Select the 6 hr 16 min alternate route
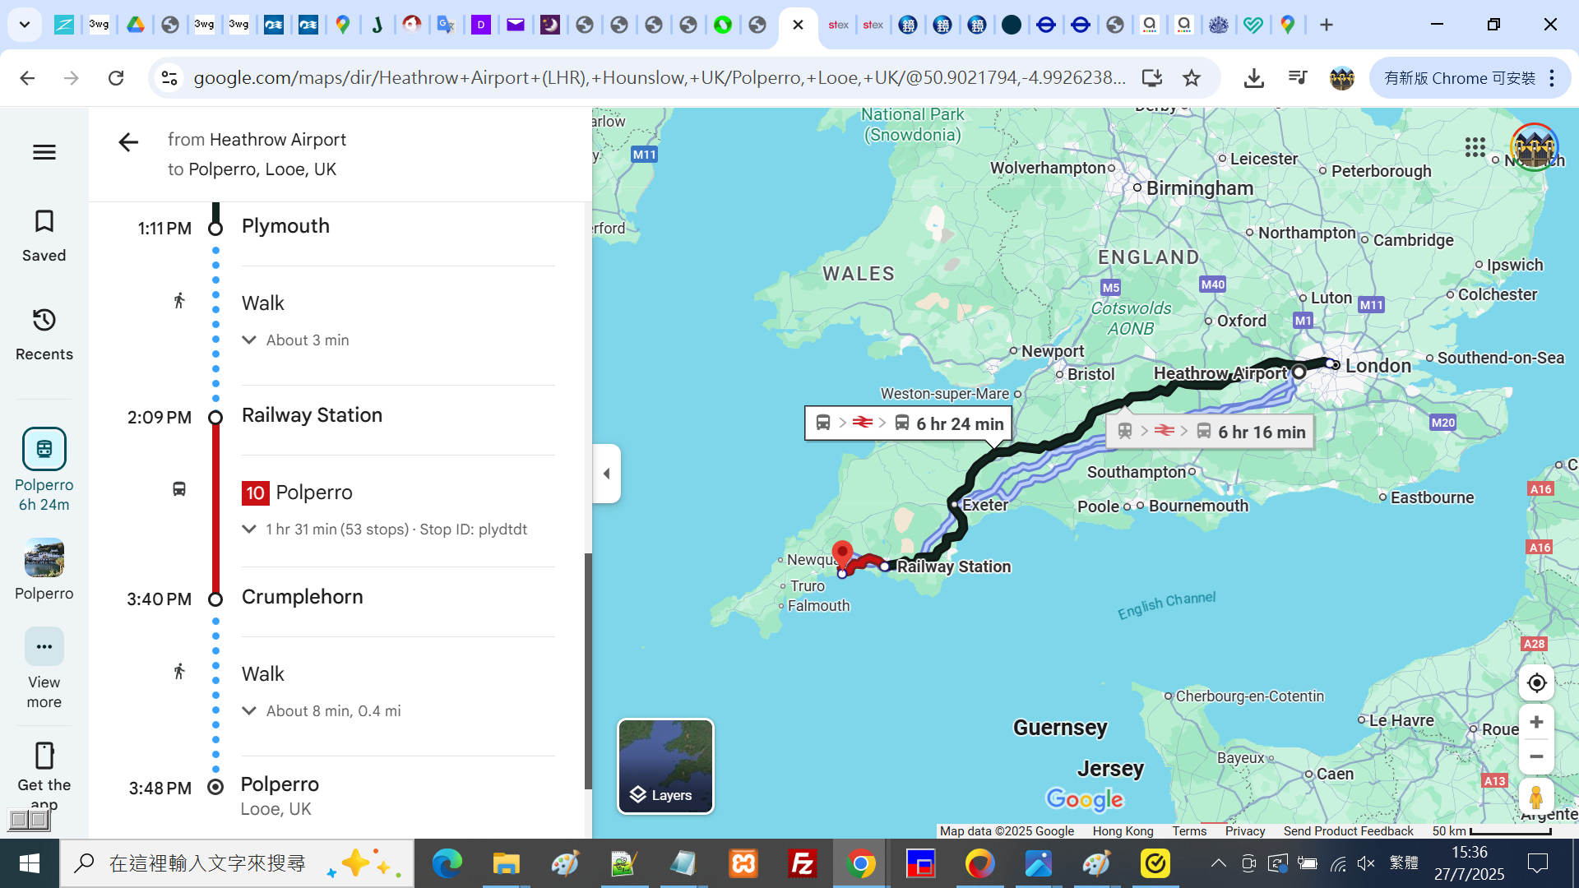Image resolution: width=1579 pixels, height=888 pixels. [x=1211, y=432]
